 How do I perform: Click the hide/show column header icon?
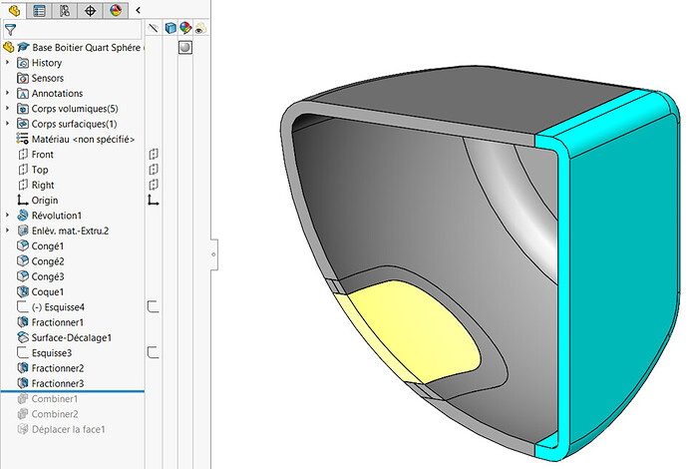tap(154, 30)
